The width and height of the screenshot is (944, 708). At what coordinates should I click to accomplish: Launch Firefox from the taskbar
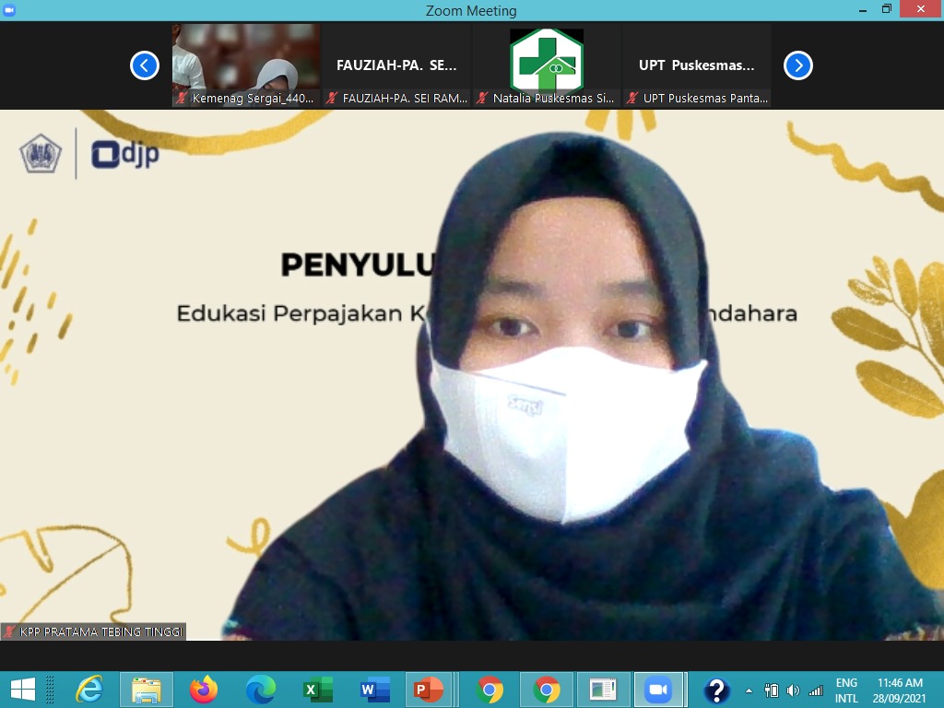[203, 690]
